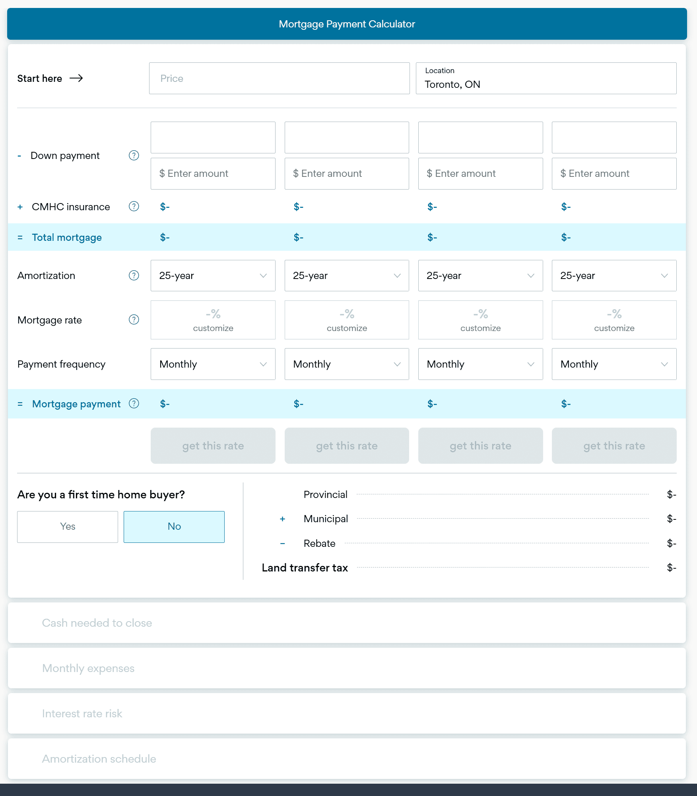The width and height of the screenshot is (697, 796).
Task: Expand the Interest rate risk panel
Action: [x=82, y=713]
